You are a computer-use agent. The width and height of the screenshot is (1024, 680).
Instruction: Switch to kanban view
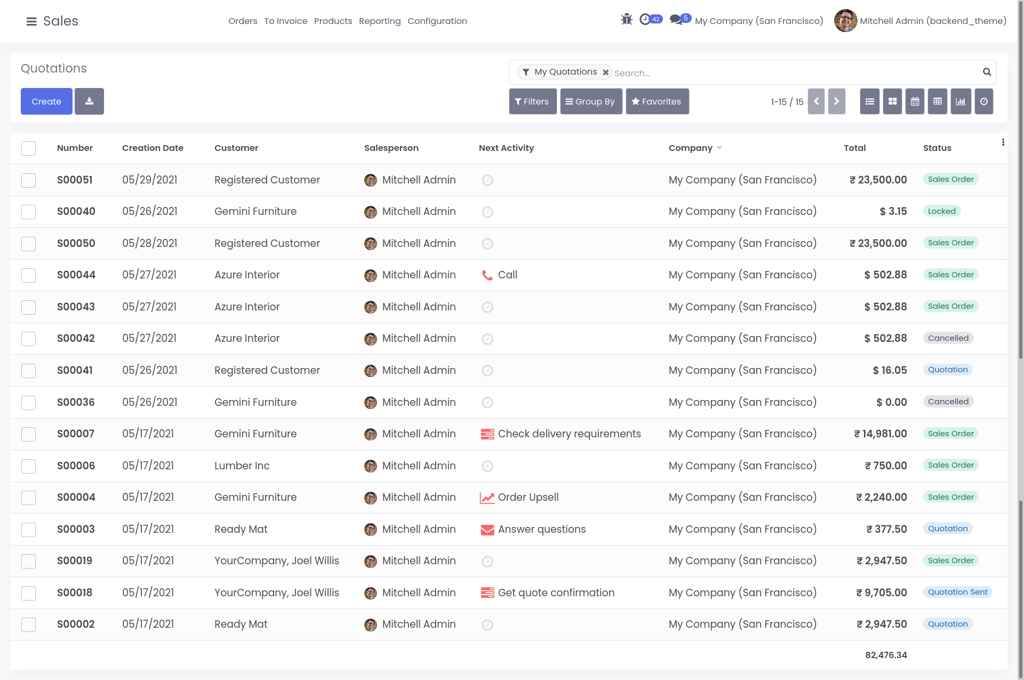(x=892, y=101)
